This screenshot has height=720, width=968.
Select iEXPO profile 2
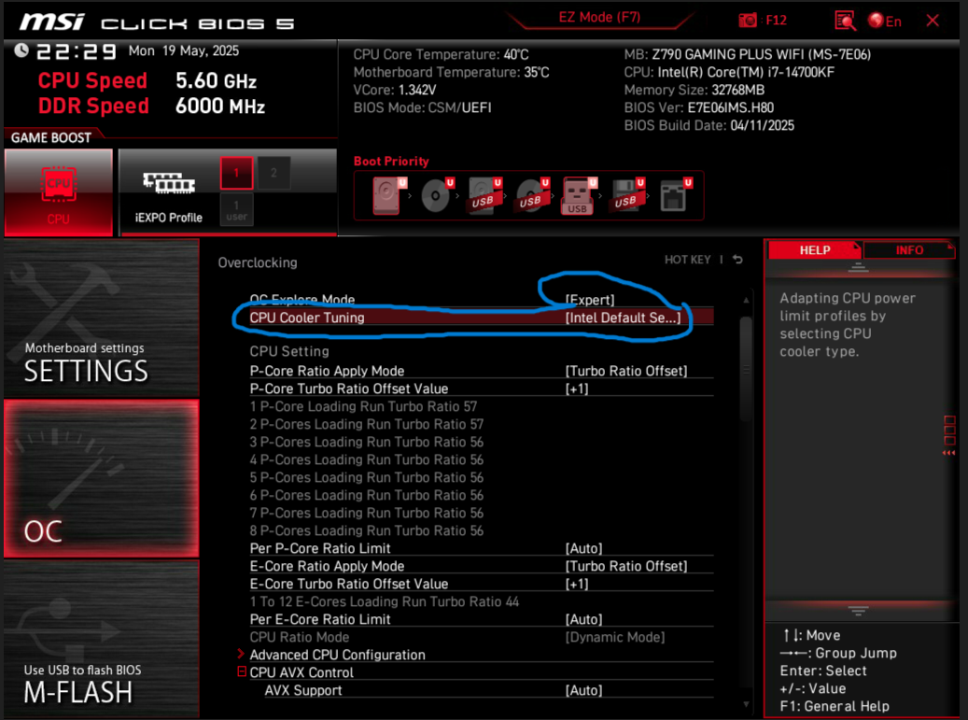274,173
